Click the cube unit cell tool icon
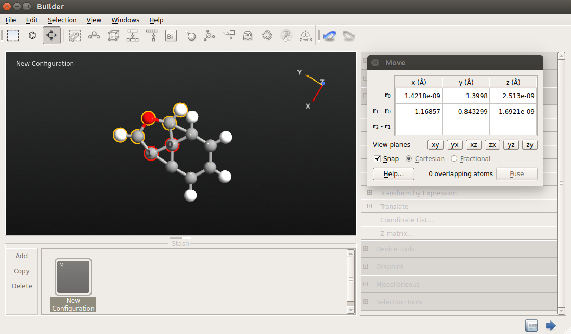 113,35
